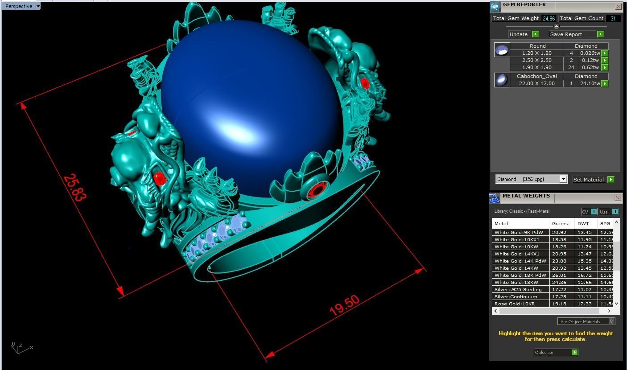This screenshot has height=370, width=627.
Task: Select the White Gold:18KW row
Action: click(553, 282)
